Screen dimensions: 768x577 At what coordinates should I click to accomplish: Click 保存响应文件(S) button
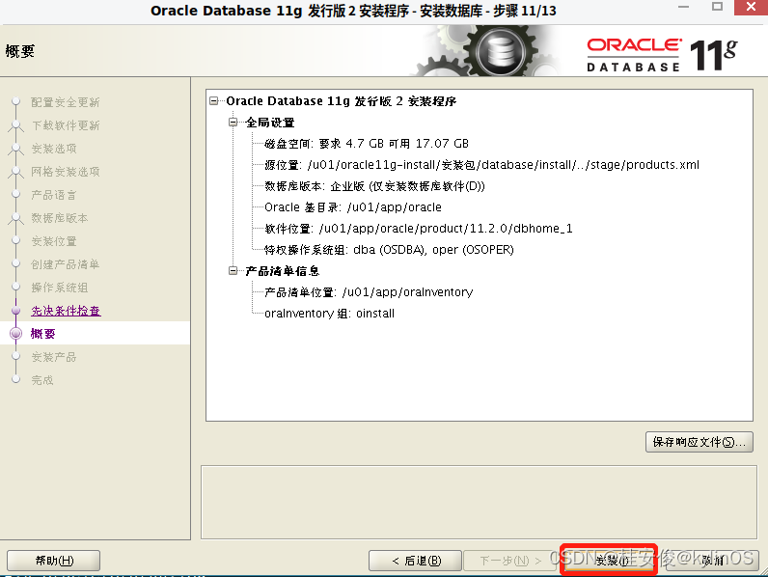pyautogui.click(x=699, y=442)
